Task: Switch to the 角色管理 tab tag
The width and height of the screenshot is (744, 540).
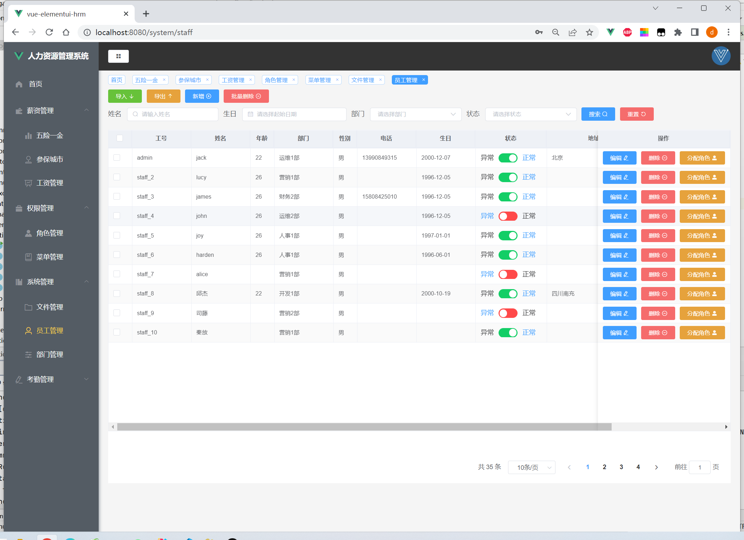Action: coord(276,80)
